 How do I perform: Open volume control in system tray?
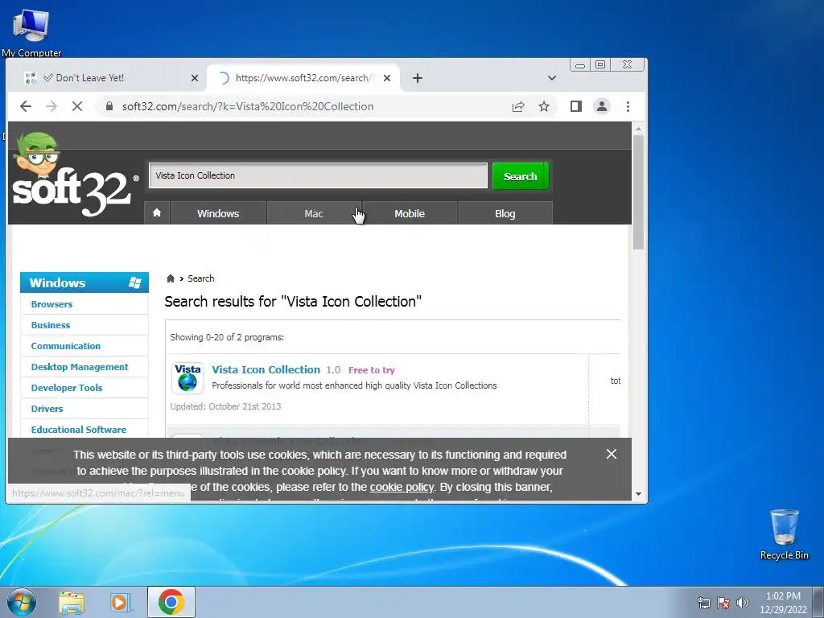pos(743,603)
